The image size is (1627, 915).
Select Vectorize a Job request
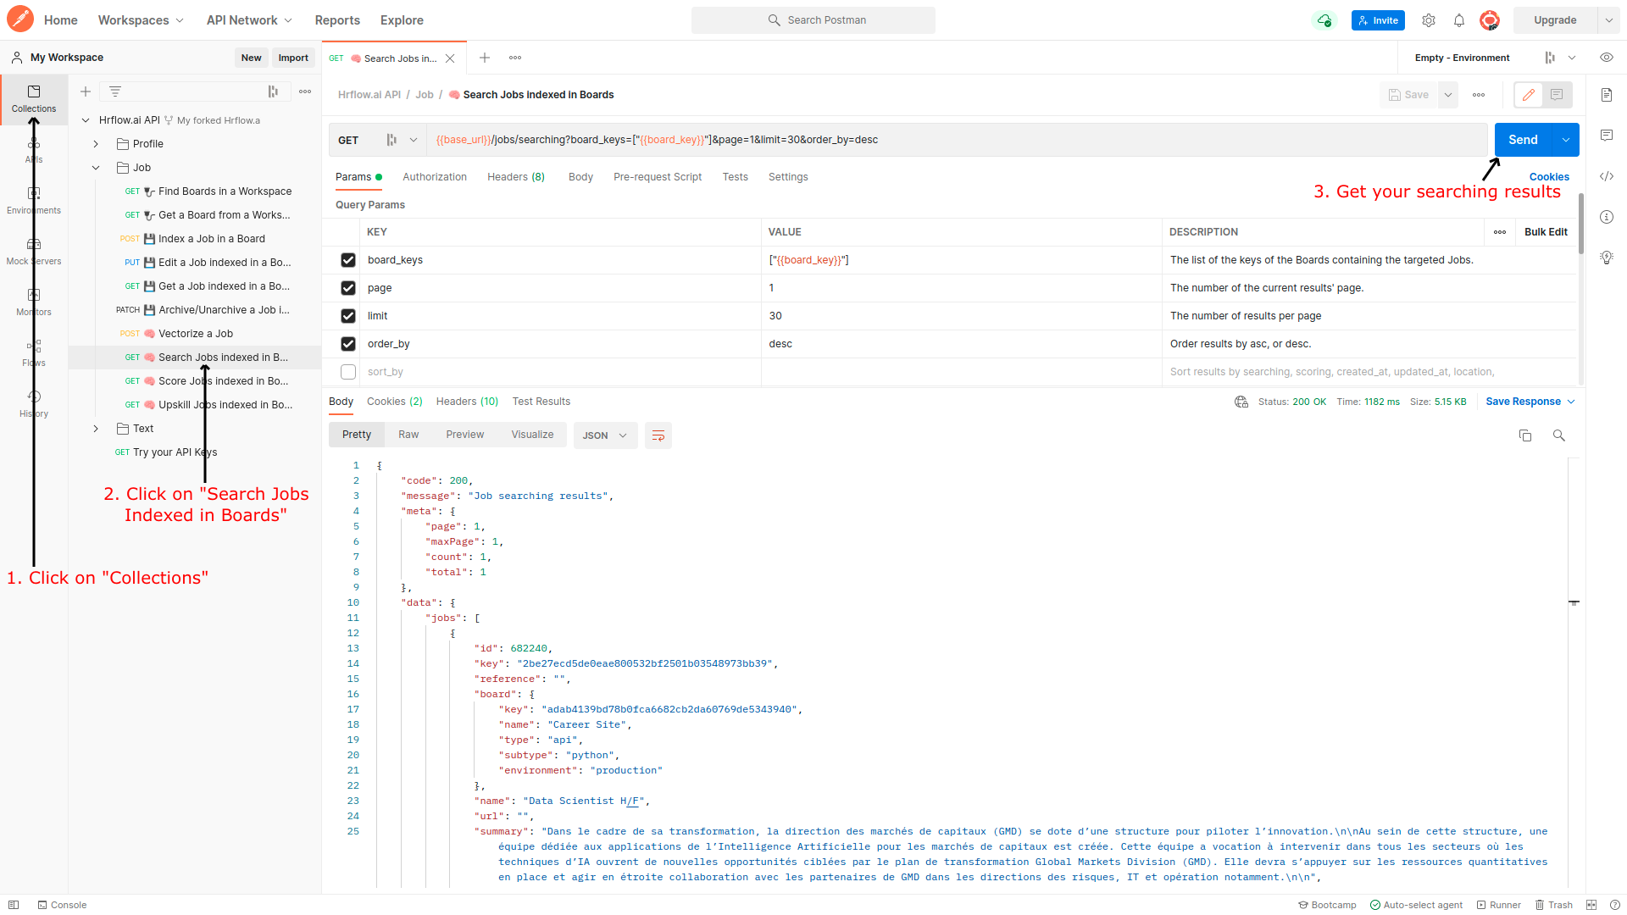coord(196,334)
